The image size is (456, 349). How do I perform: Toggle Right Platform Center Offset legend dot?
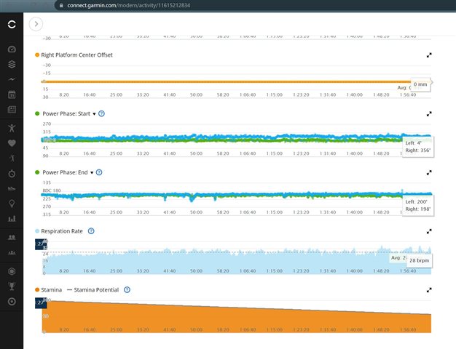(38, 55)
